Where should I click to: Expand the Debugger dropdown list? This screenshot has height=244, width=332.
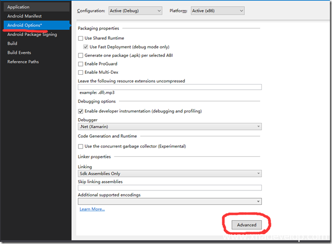pos(169,127)
